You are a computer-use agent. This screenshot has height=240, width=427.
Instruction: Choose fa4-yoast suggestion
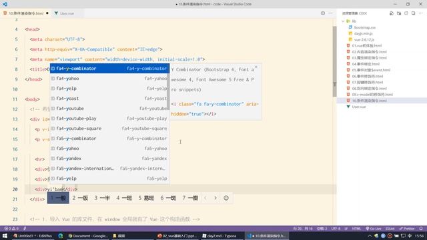click(x=109, y=99)
